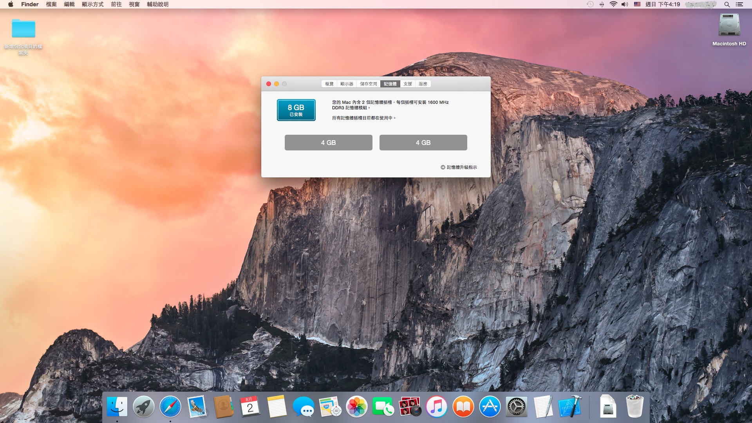This screenshot has width=752, height=423.
Task: Open TextEdit paper-and-pen icon in Dock
Action: (x=543, y=407)
